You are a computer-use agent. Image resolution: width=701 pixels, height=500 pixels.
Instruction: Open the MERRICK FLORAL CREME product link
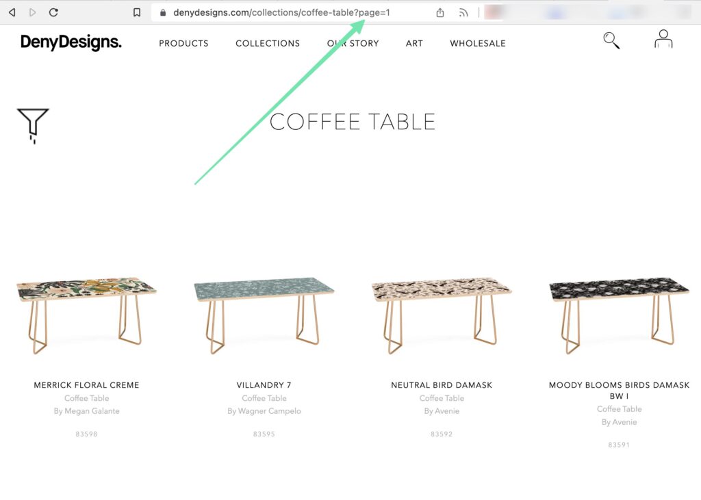coord(86,384)
